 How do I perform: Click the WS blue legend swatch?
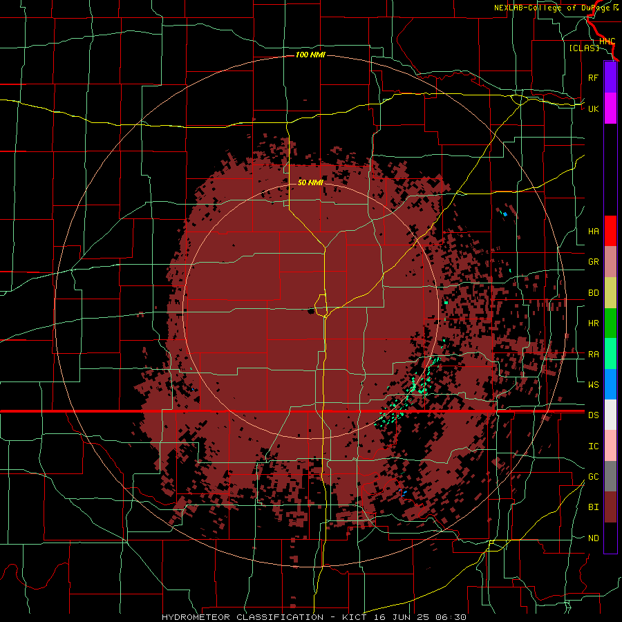[x=610, y=384]
